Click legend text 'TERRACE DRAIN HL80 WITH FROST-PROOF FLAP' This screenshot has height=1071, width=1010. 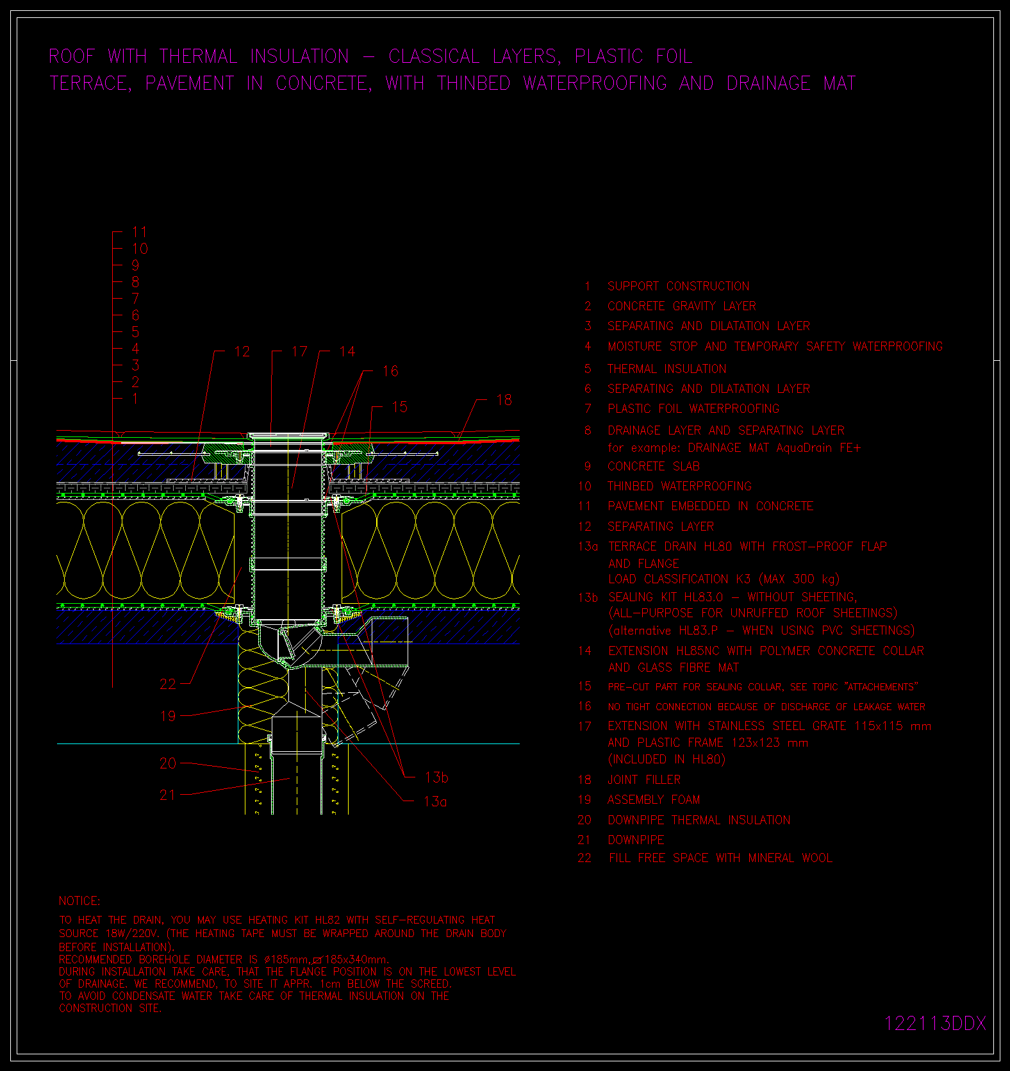(x=748, y=547)
